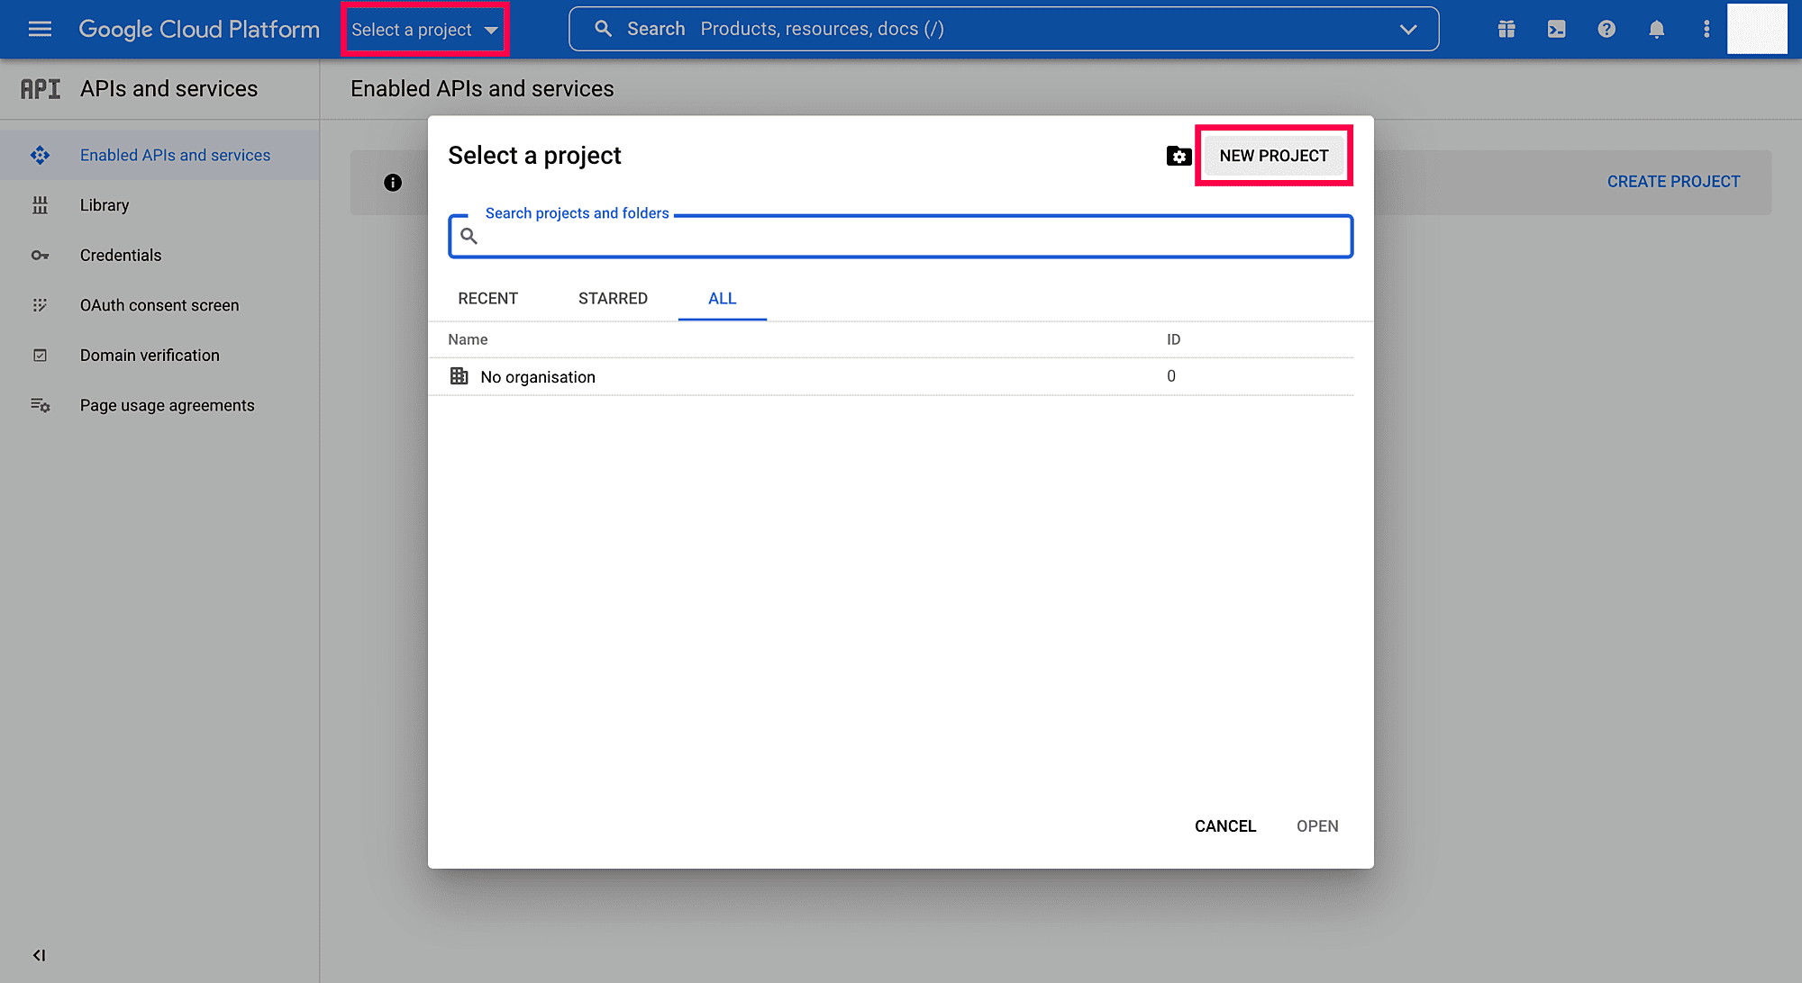Select the No organisation row
This screenshot has width=1802, height=983.
538,377
